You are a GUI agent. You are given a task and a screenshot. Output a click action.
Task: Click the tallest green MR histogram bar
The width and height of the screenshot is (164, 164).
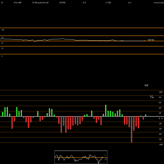(106, 111)
